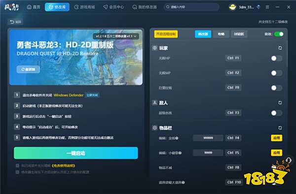Reset the 玩家 section via refresh icon
Image resolution: width=296 pixels, height=194 pixels.
click(280, 48)
